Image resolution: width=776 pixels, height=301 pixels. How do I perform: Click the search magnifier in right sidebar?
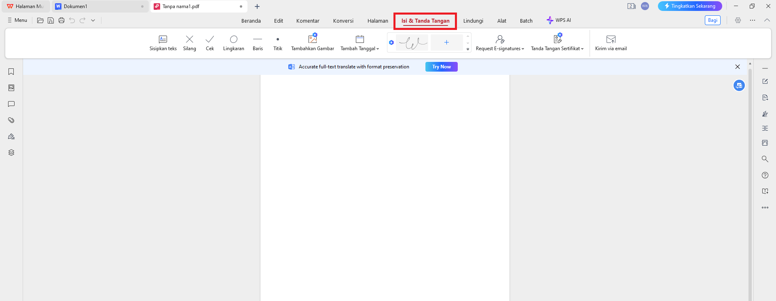tap(765, 159)
